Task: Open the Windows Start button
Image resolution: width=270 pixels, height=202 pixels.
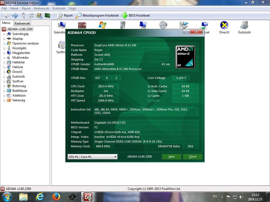Action: point(7,197)
